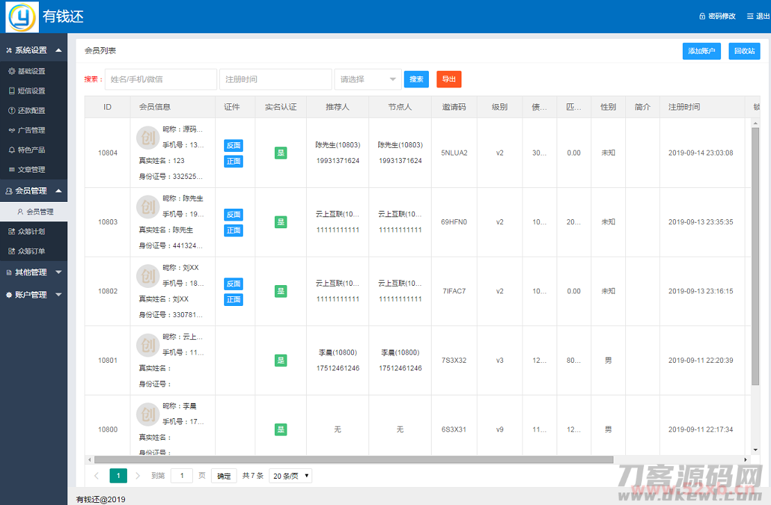Select 众筹计划 in the sidebar

[31, 232]
